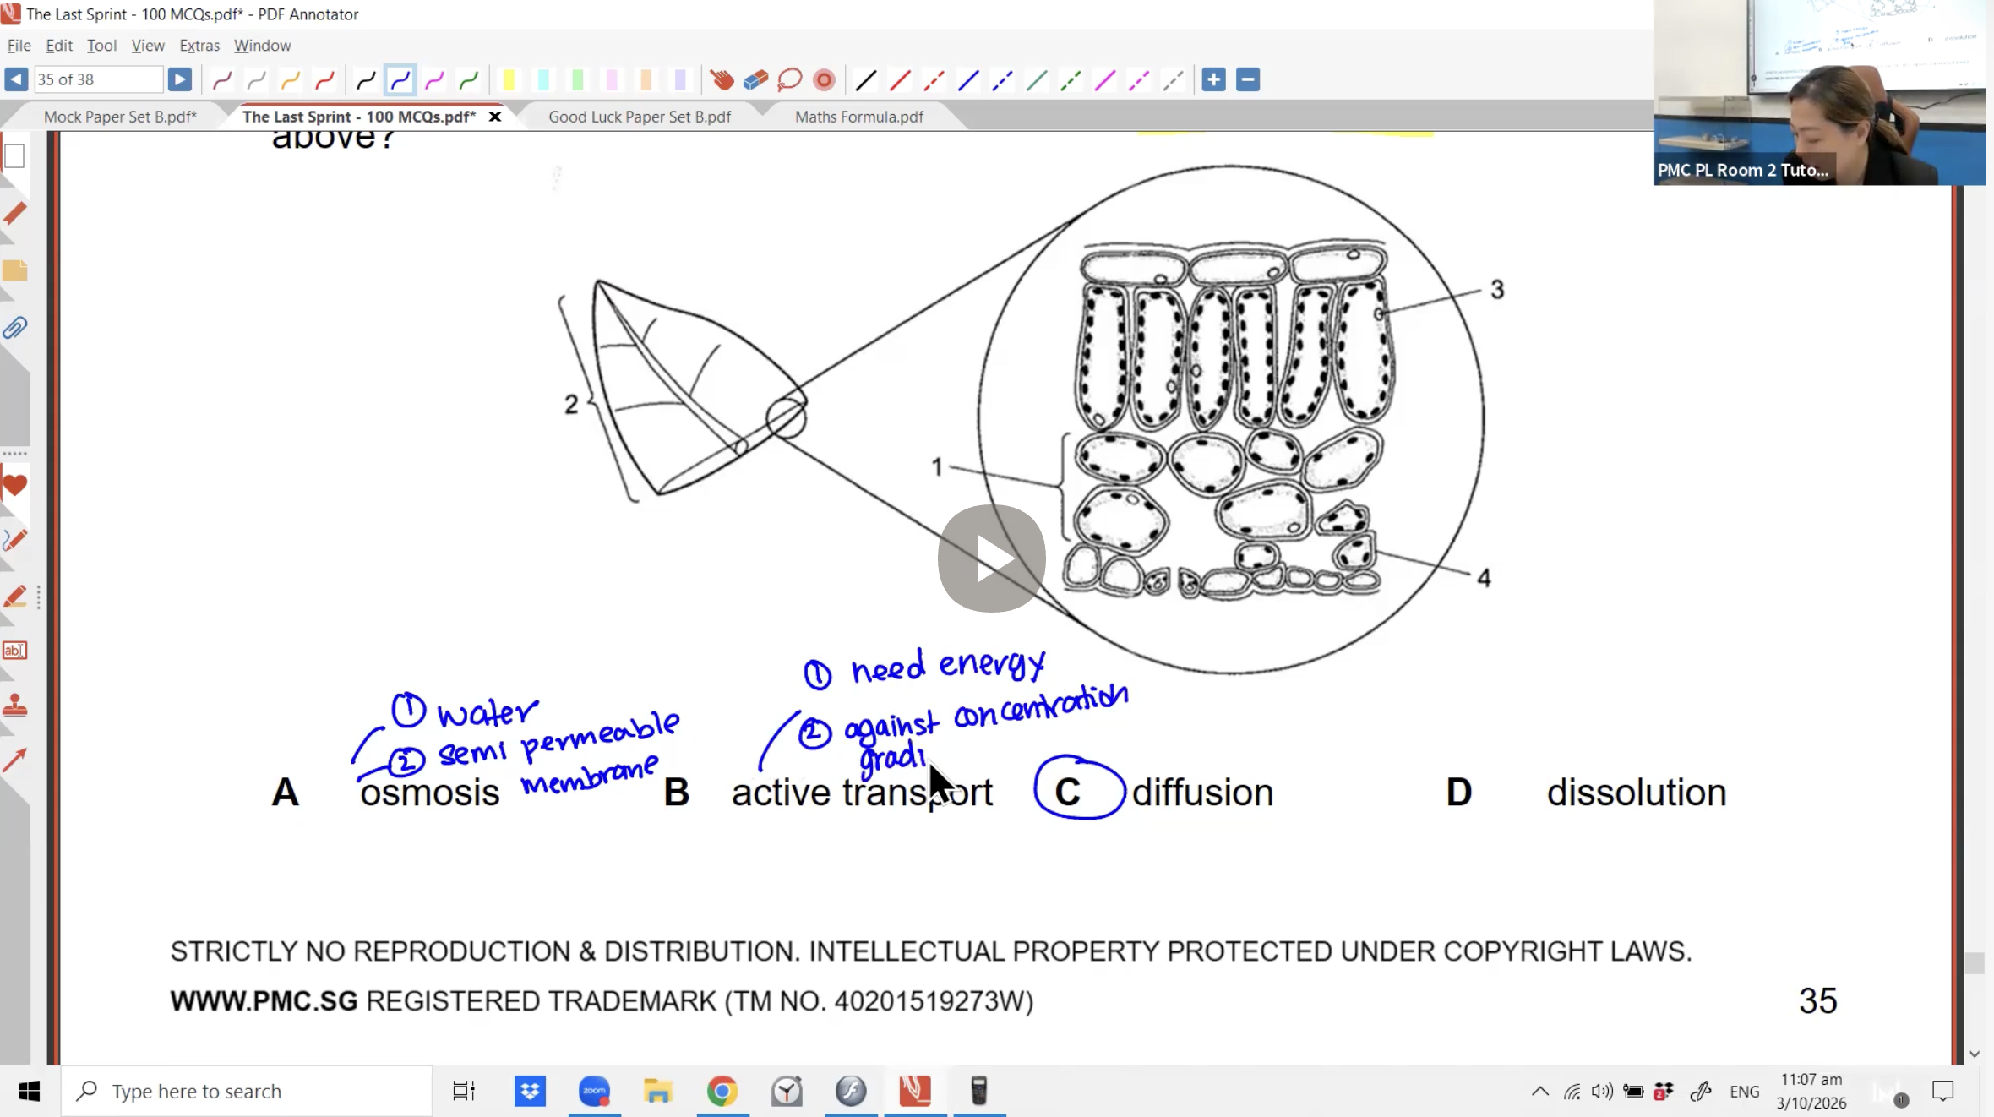The width and height of the screenshot is (1994, 1117).
Task: Switch to Maths Formula.pdf tab
Action: click(x=859, y=117)
